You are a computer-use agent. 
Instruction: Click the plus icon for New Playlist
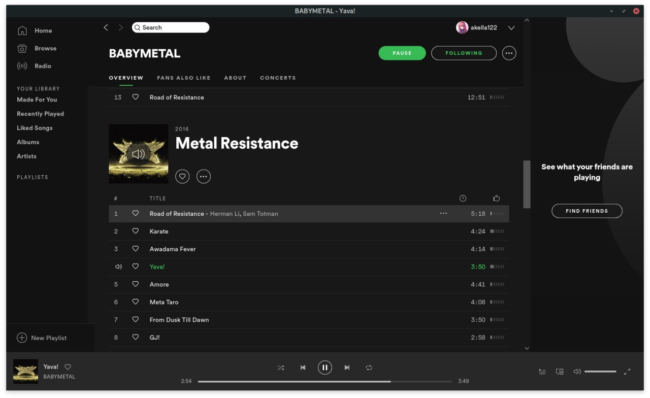coord(22,338)
